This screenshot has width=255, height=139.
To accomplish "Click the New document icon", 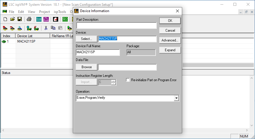I will [5, 19].
